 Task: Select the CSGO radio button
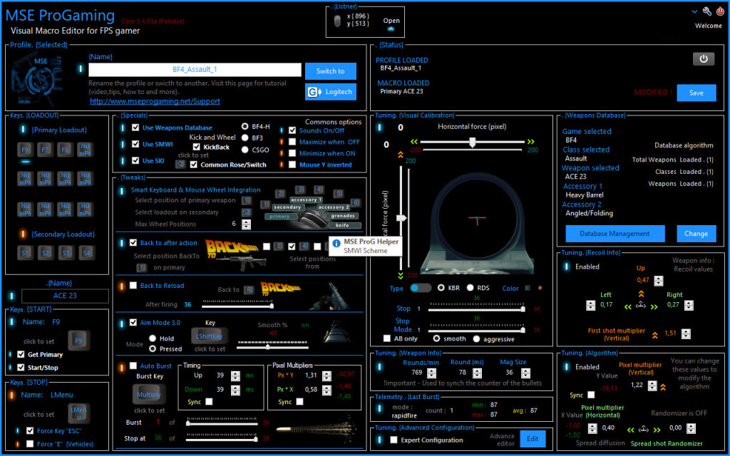coord(245,150)
